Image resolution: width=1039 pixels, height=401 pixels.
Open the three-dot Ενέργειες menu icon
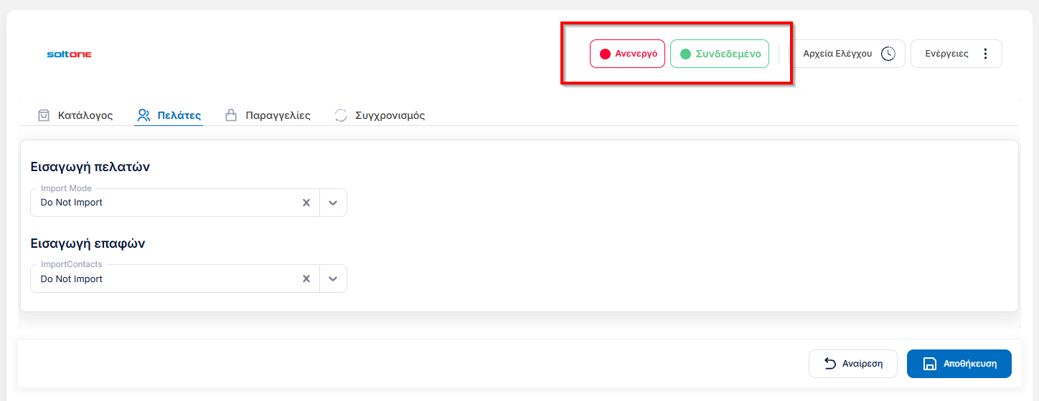(x=985, y=54)
